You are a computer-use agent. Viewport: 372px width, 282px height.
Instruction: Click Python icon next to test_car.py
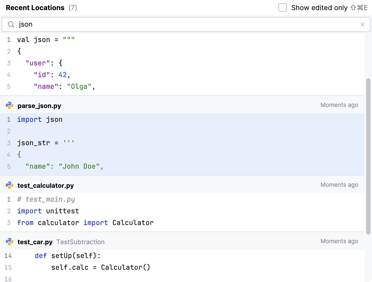10,242
